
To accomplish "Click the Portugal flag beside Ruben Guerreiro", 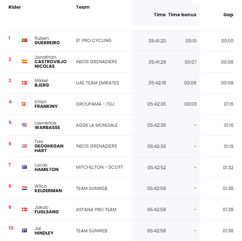I will tap(24, 40).
